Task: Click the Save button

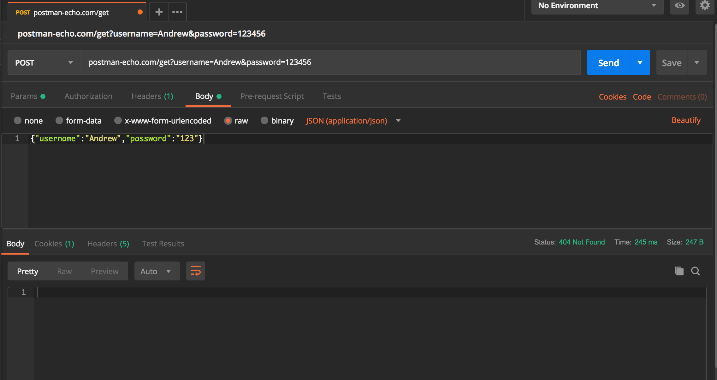Action: (x=672, y=62)
